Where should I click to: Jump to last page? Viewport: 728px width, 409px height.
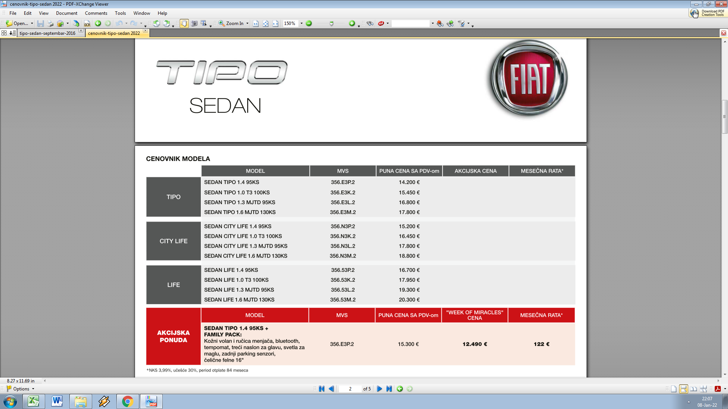click(x=389, y=389)
